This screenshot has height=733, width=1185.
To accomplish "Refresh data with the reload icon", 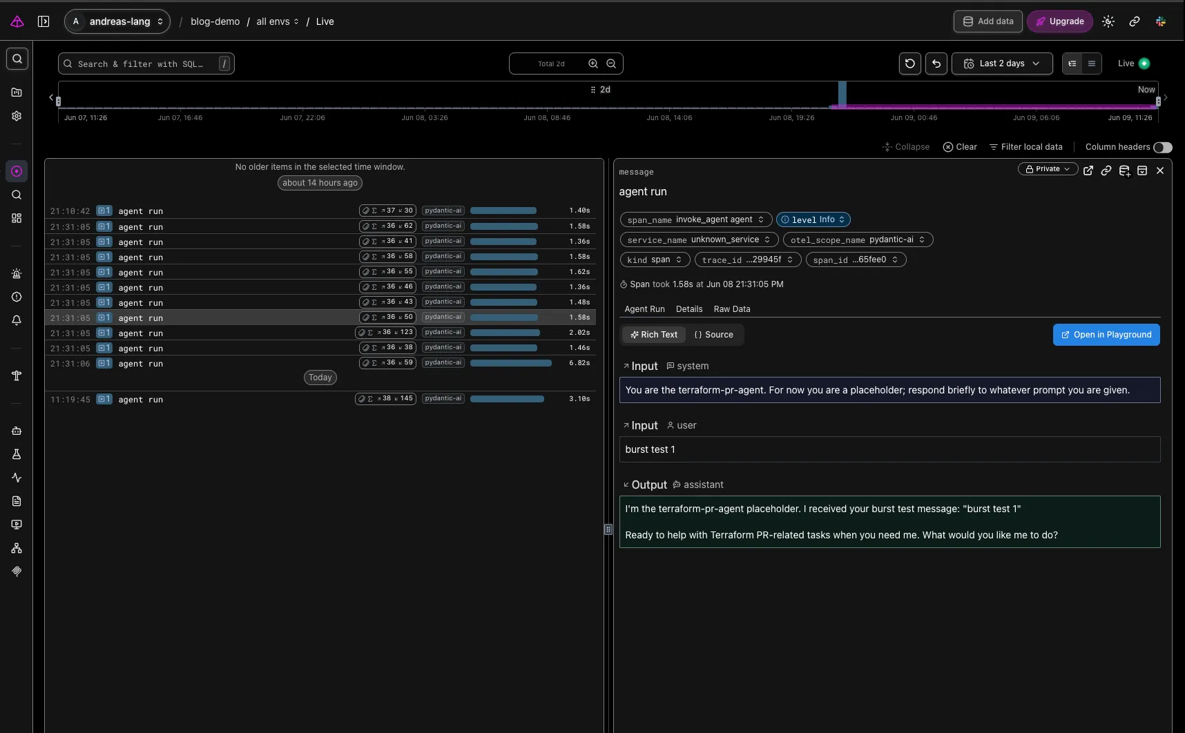I will (910, 63).
